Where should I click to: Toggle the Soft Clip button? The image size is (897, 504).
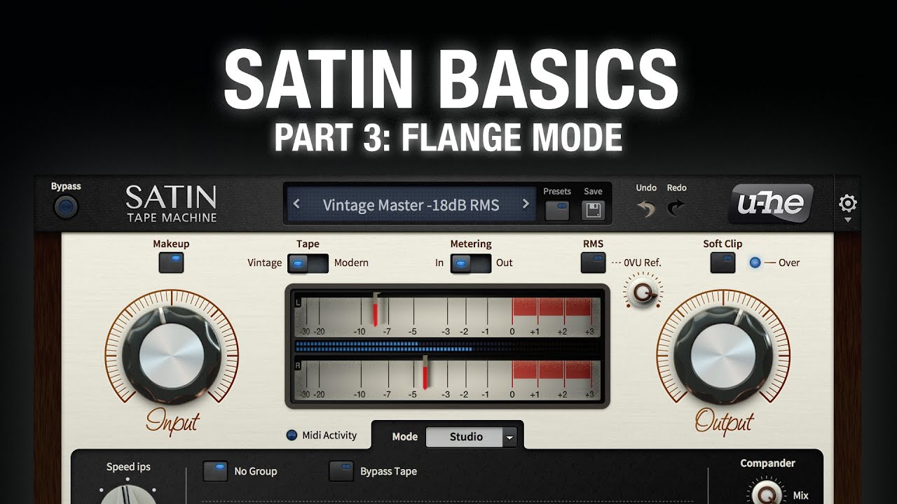[x=723, y=262]
